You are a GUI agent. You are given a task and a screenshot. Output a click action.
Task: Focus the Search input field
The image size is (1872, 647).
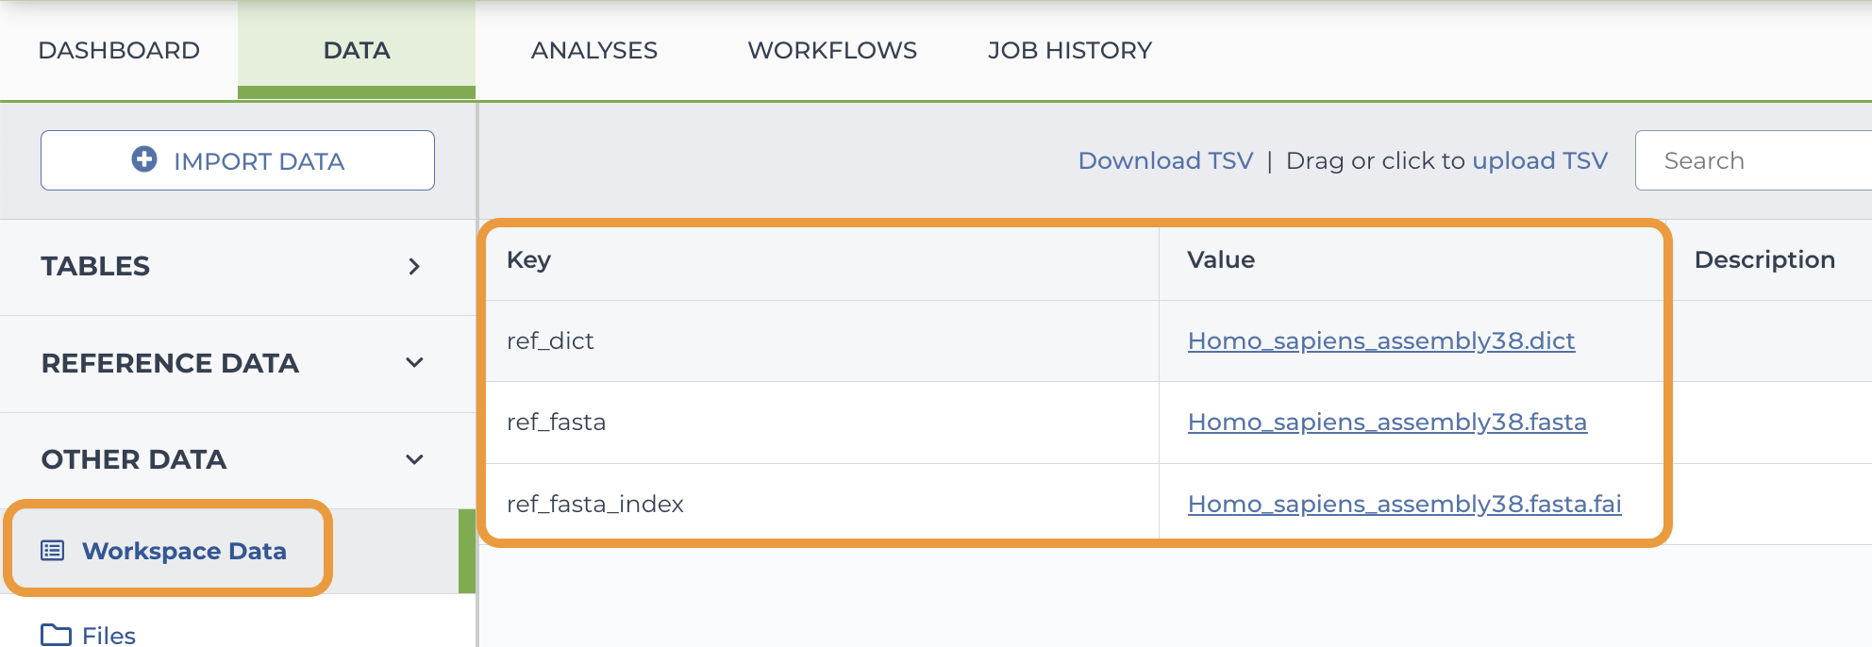1753,160
